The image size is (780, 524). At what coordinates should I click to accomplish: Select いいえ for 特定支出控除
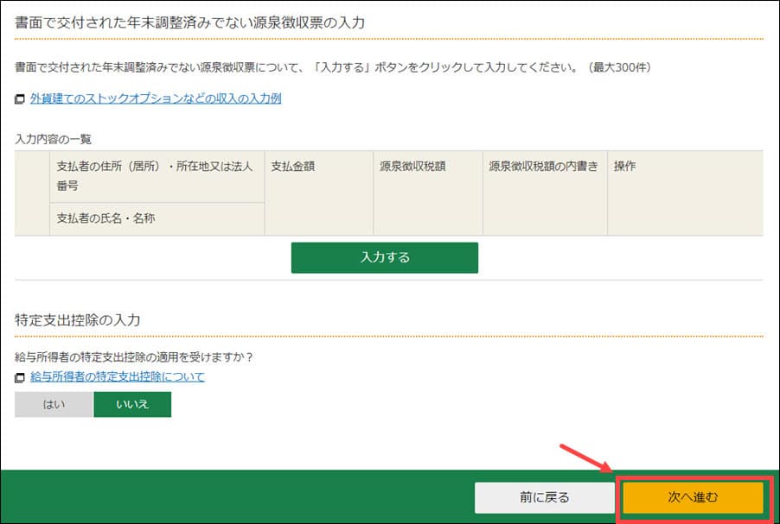pos(132,404)
